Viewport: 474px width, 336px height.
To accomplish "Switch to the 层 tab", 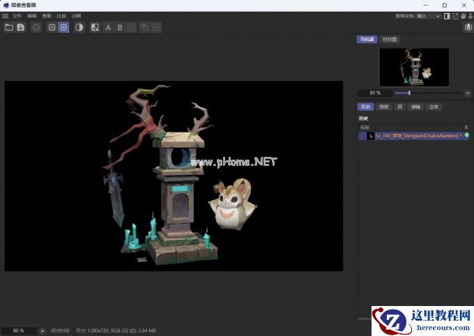I will tap(399, 107).
